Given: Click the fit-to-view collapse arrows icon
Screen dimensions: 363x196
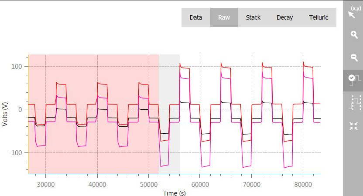Looking at the screenshot, I should coord(353,126).
